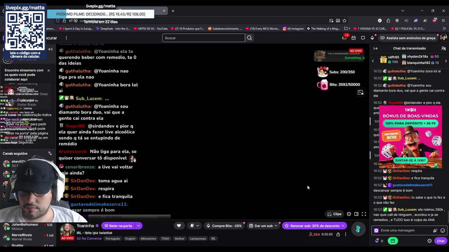The height and width of the screenshot is (252, 449).
Task: Open whispers speech bubble icon
Action: tap(363, 38)
